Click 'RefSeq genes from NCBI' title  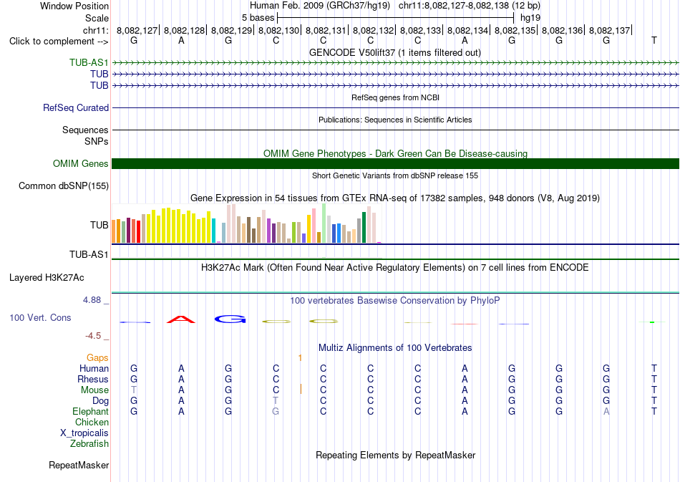[396, 97]
